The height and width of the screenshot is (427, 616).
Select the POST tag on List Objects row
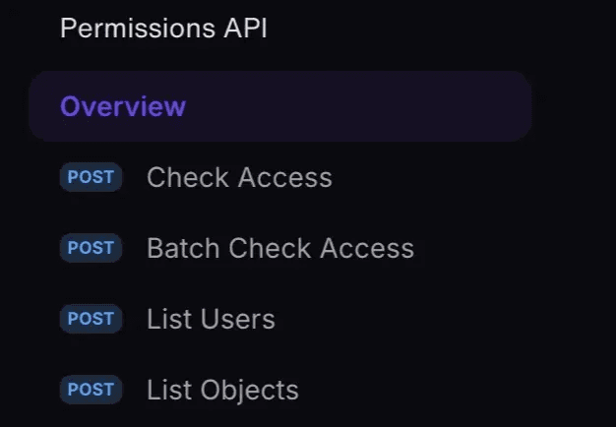(91, 390)
